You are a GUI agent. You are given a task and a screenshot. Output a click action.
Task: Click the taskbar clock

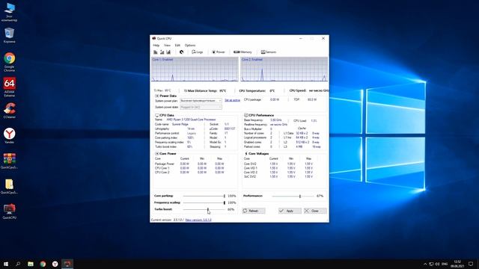457,264
